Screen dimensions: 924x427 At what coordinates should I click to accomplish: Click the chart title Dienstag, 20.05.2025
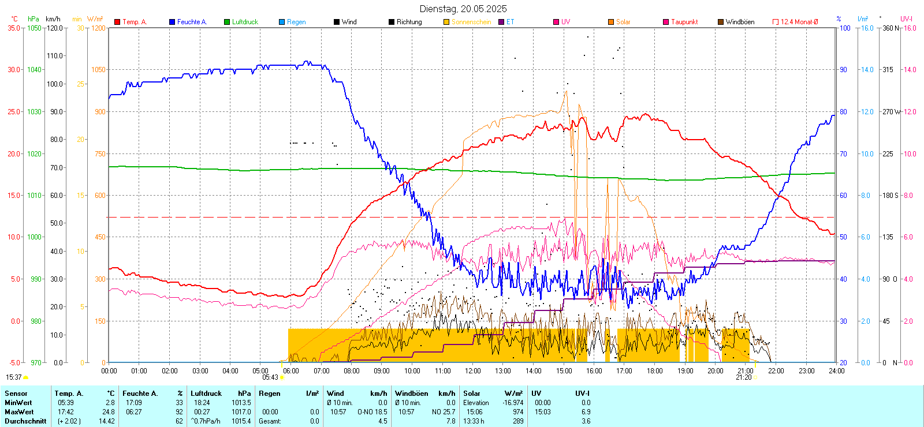pos(463,9)
